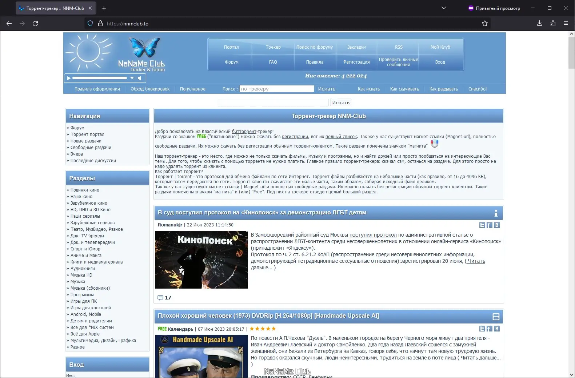Screen dimensions: 575x378
Task: Open the header audio player dropdown arrow
Action: (132, 78)
